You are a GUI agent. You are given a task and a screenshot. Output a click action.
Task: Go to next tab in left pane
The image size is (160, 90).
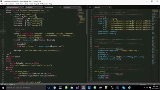pyautogui.click(x=3, y=7)
